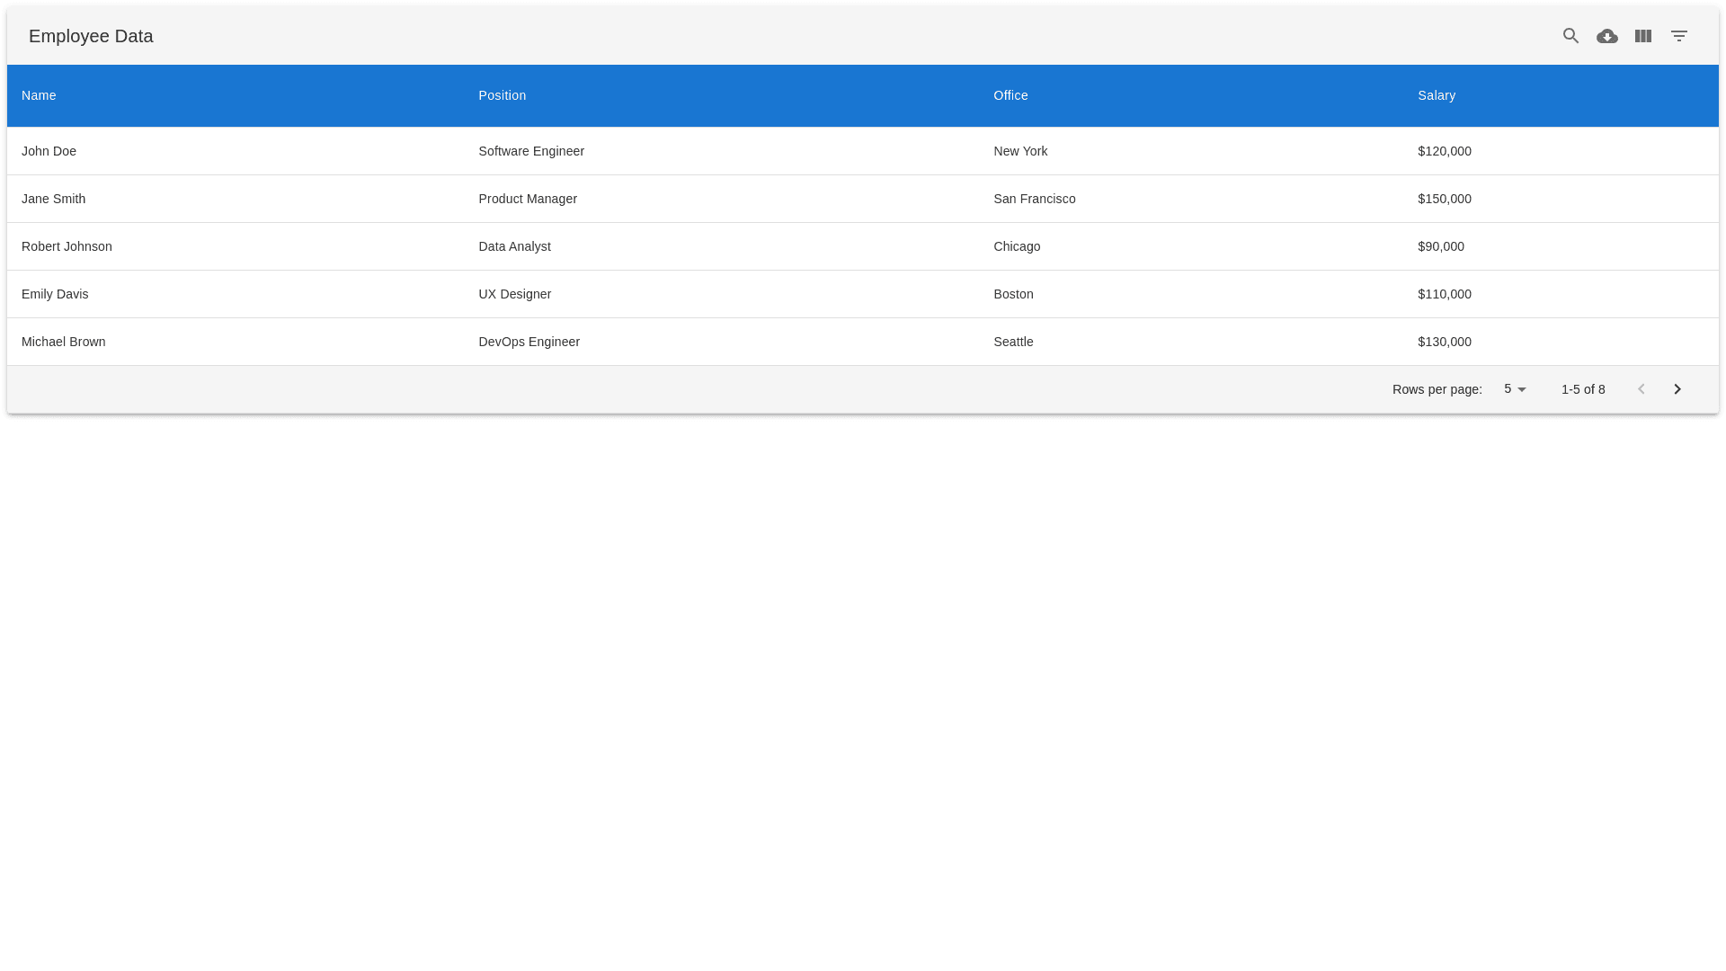Sort by the Salary column header

1437,95
